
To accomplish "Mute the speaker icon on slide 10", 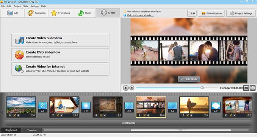I will click(x=191, y=115).
